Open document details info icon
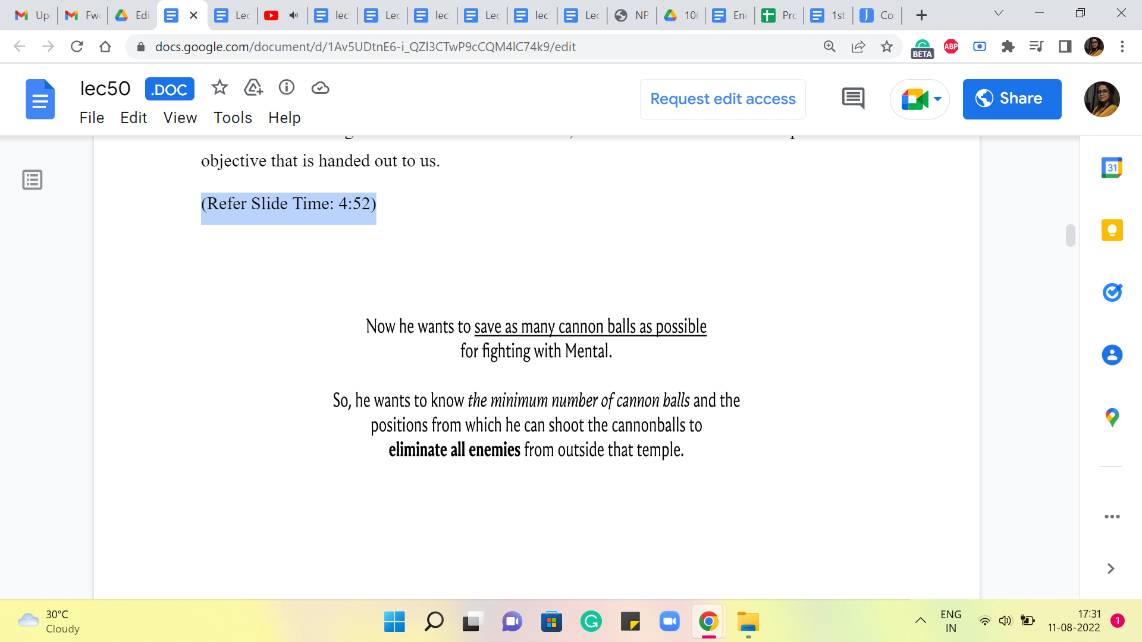 tap(287, 88)
